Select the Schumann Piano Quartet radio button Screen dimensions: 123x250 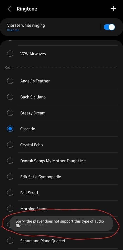(10, 240)
